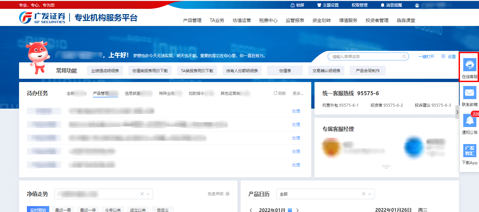479x212 pixels.
Task: Go to next month in 产品日历
Action: tap(297, 210)
